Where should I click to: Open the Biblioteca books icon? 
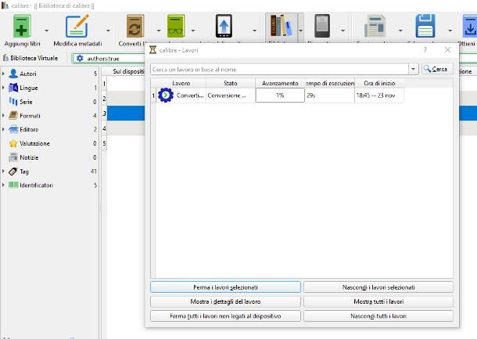(x=281, y=26)
